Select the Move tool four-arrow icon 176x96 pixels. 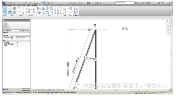click(x=39, y=12)
